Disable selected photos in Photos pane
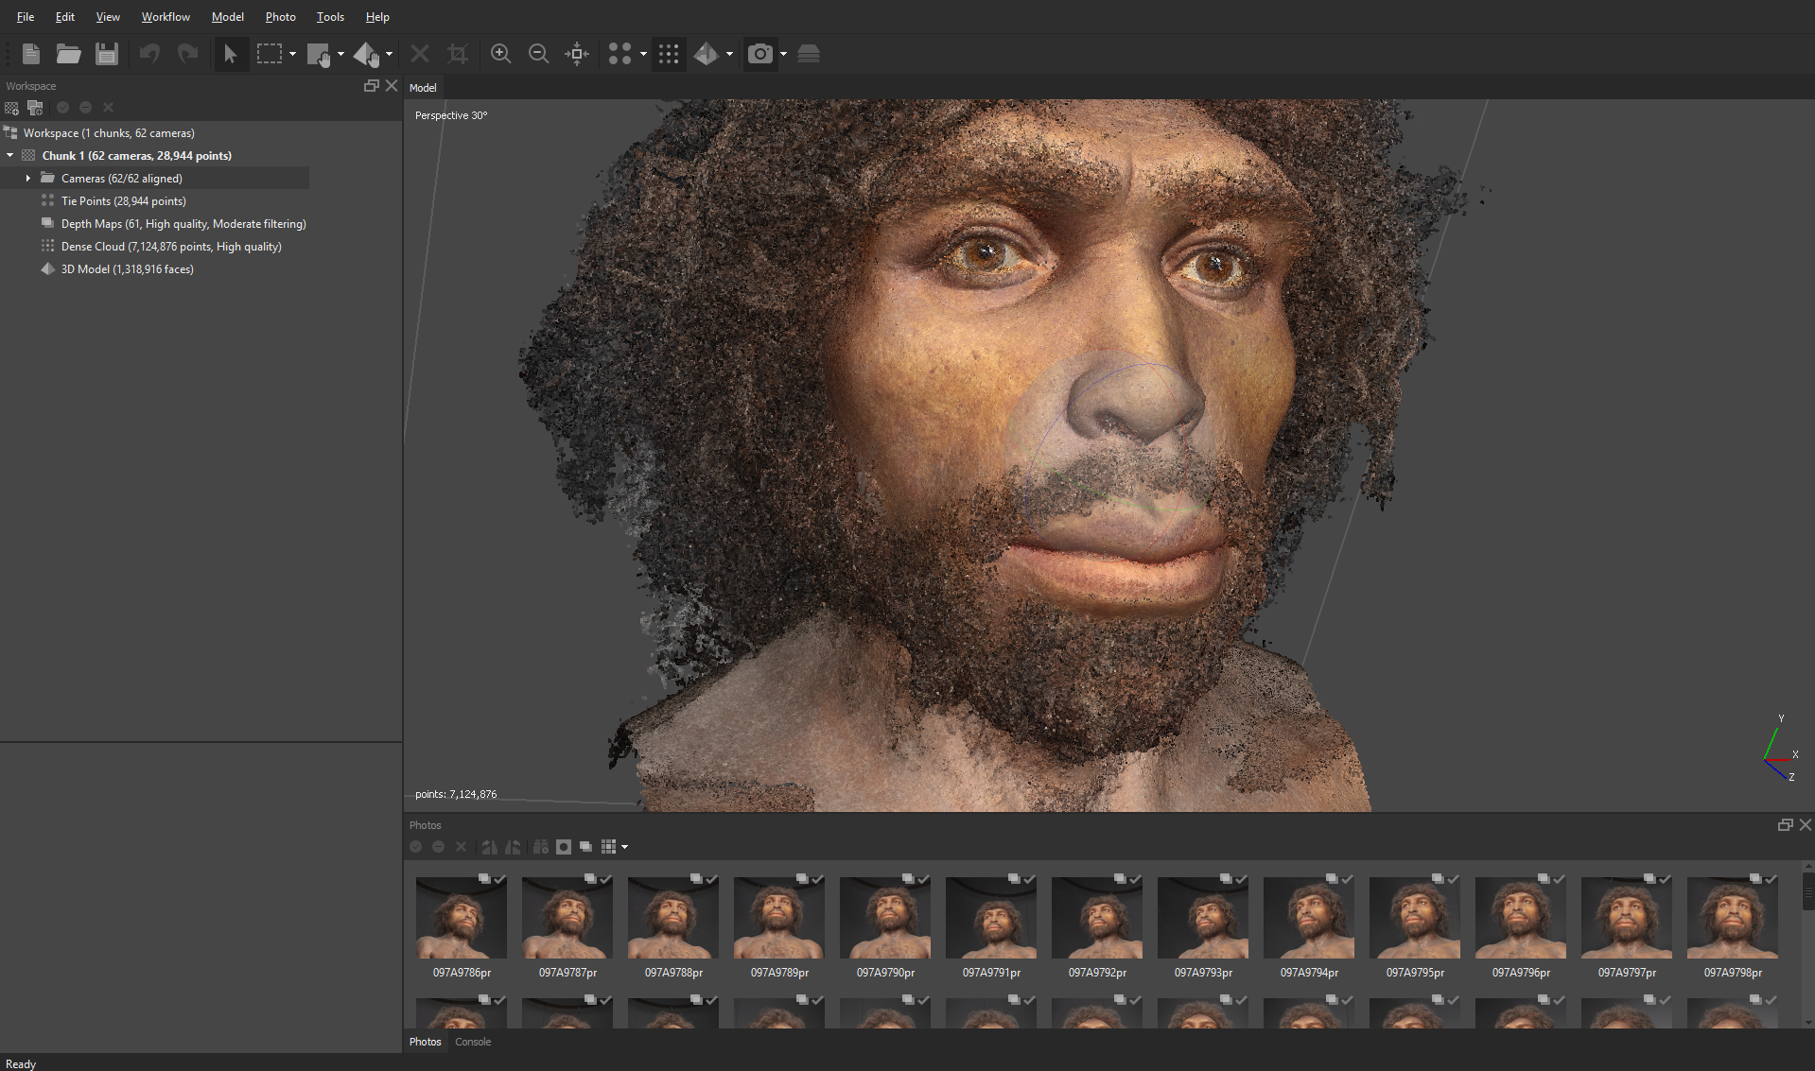The height and width of the screenshot is (1071, 1815). coord(438,847)
